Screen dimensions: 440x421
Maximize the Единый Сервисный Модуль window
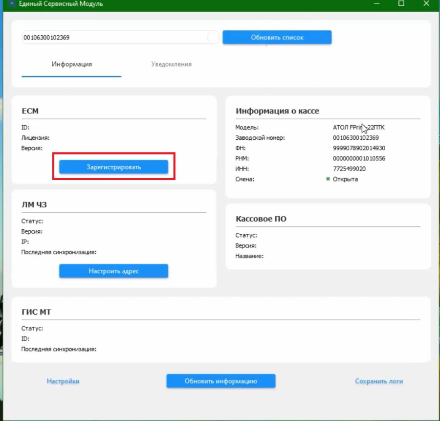pyautogui.click(x=401, y=3)
